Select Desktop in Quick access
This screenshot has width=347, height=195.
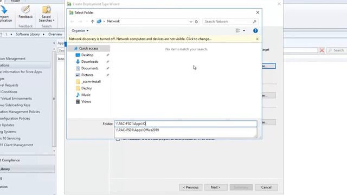pos(87,55)
